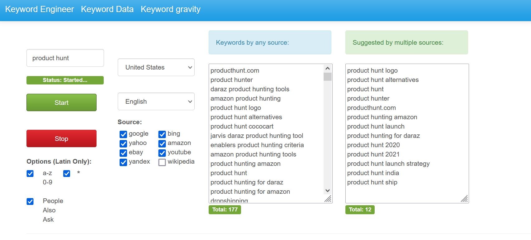Select 'amazon product hunting' keyword line
Viewport: 531px width, 240px height.
(245, 98)
